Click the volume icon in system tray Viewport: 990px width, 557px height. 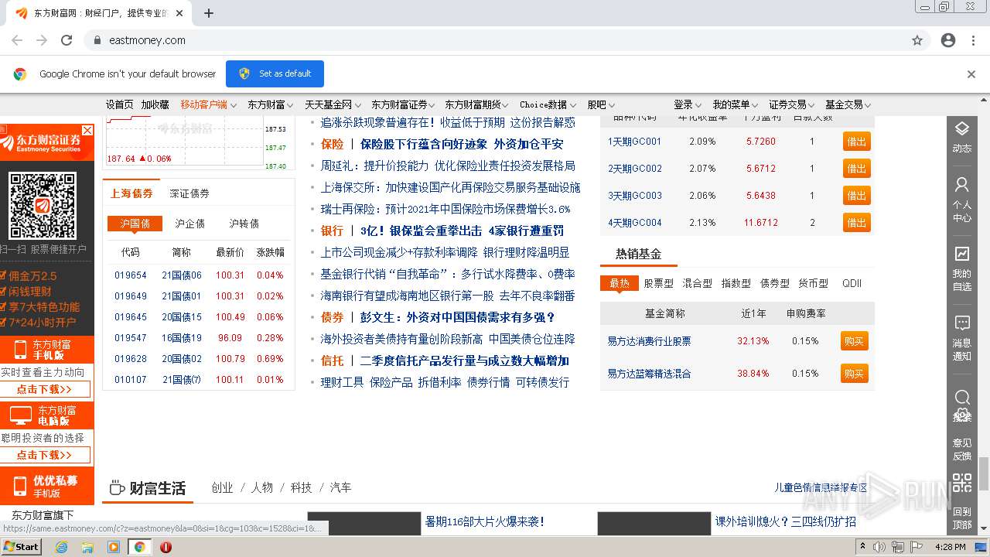click(879, 547)
